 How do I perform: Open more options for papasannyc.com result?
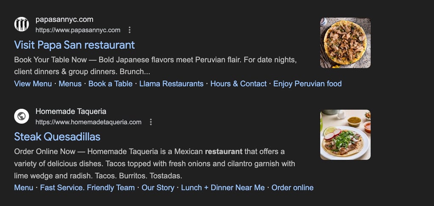pos(130,30)
